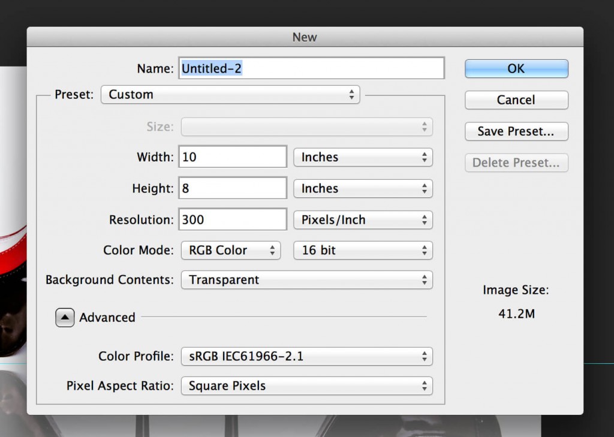Click the Color Profile label
Image resolution: width=614 pixels, height=437 pixels.
[x=136, y=356]
